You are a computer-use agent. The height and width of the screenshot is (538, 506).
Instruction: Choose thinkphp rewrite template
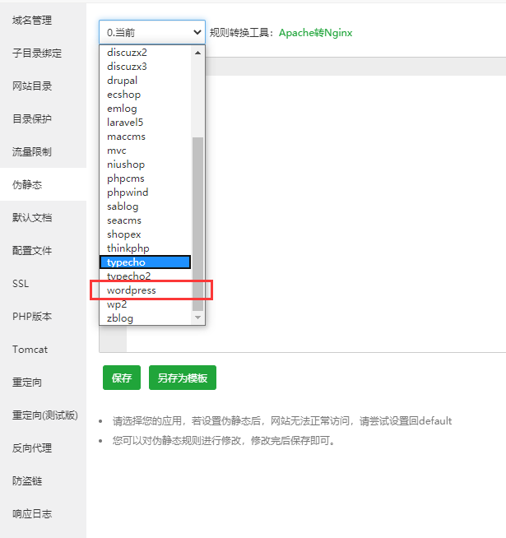[145, 248]
